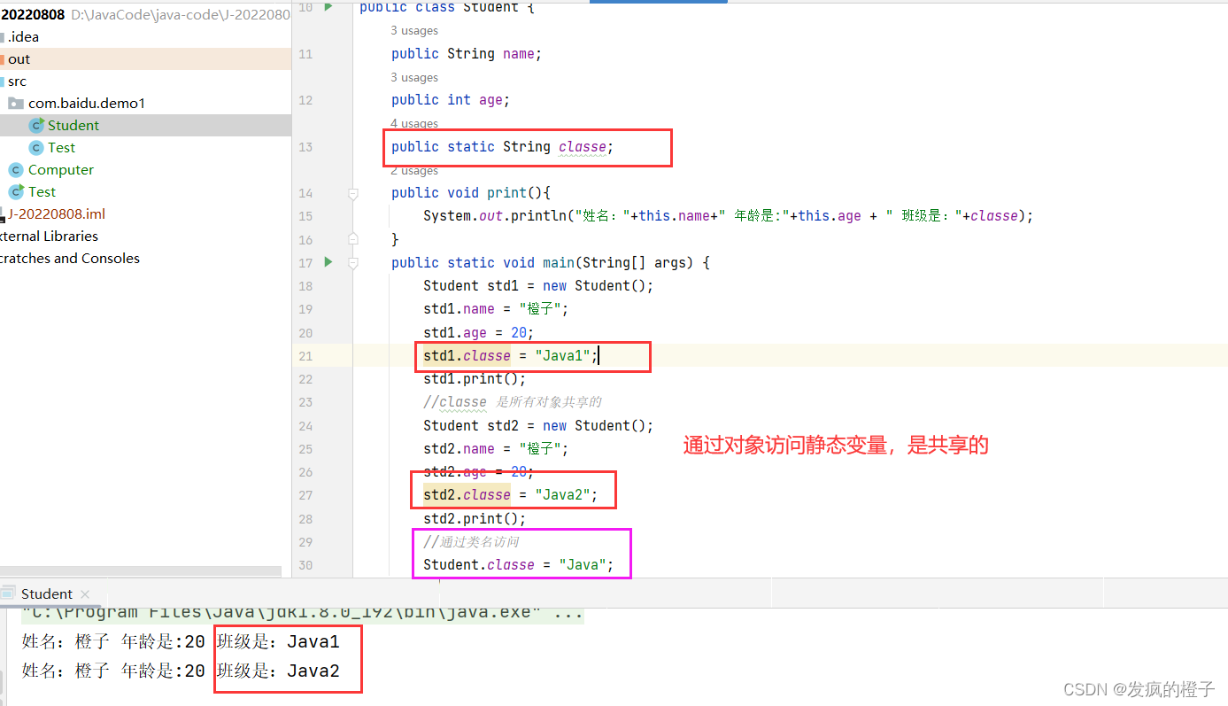Click the std2.classe = "Java2" statement
Viewport: 1228px width, 706px height.
511,495
